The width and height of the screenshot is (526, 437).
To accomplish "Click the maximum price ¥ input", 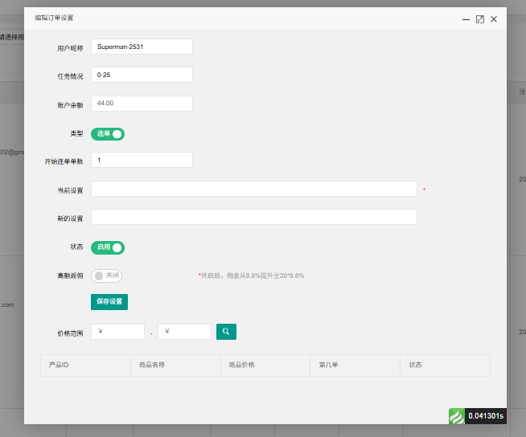I will click(184, 332).
